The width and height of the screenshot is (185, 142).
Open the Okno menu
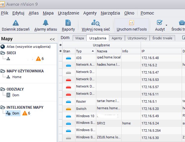click(129, 13)
